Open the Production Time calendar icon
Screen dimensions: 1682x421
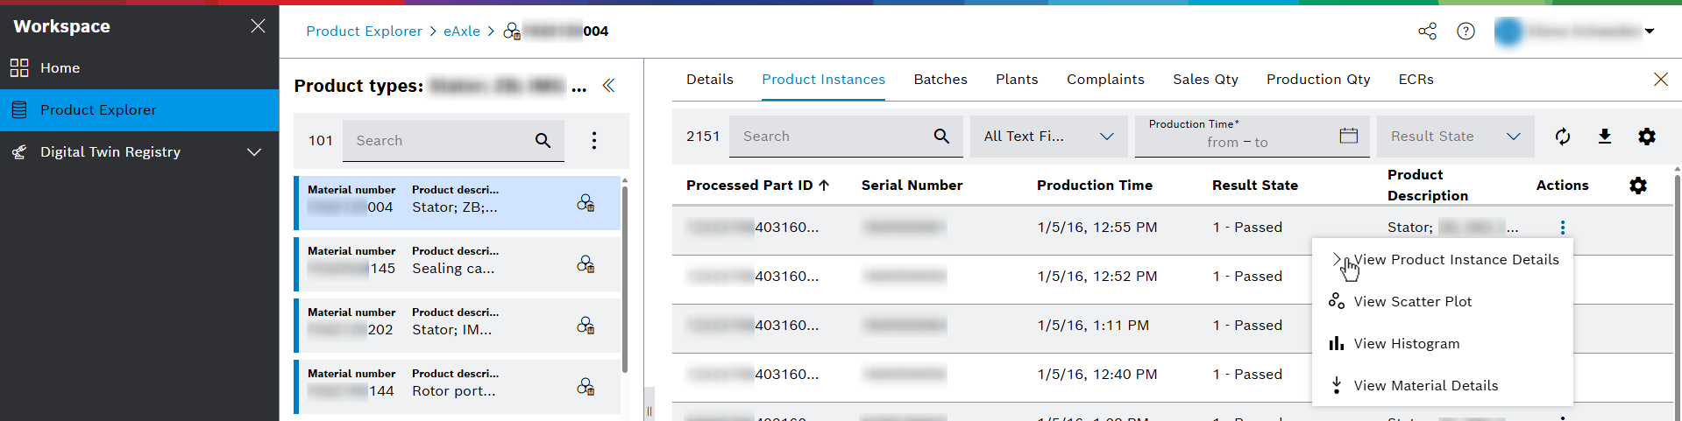point(1349,136)
